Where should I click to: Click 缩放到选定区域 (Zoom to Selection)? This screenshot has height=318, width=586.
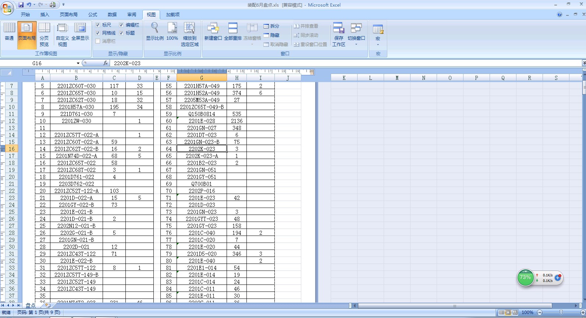(189, 35)
